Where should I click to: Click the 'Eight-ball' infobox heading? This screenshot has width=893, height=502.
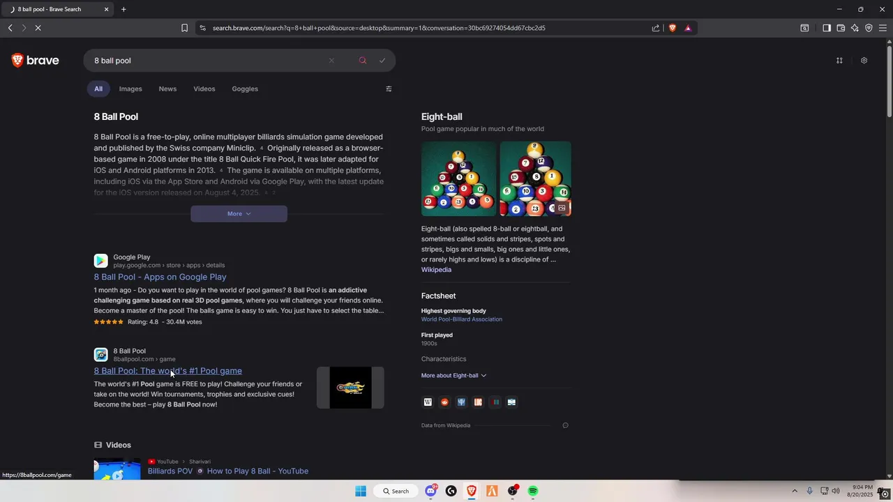(x=442, y=116)
